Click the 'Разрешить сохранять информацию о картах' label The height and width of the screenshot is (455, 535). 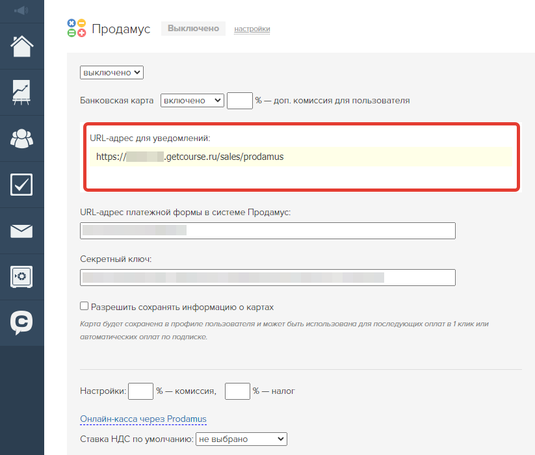click(x=182, y=307)
